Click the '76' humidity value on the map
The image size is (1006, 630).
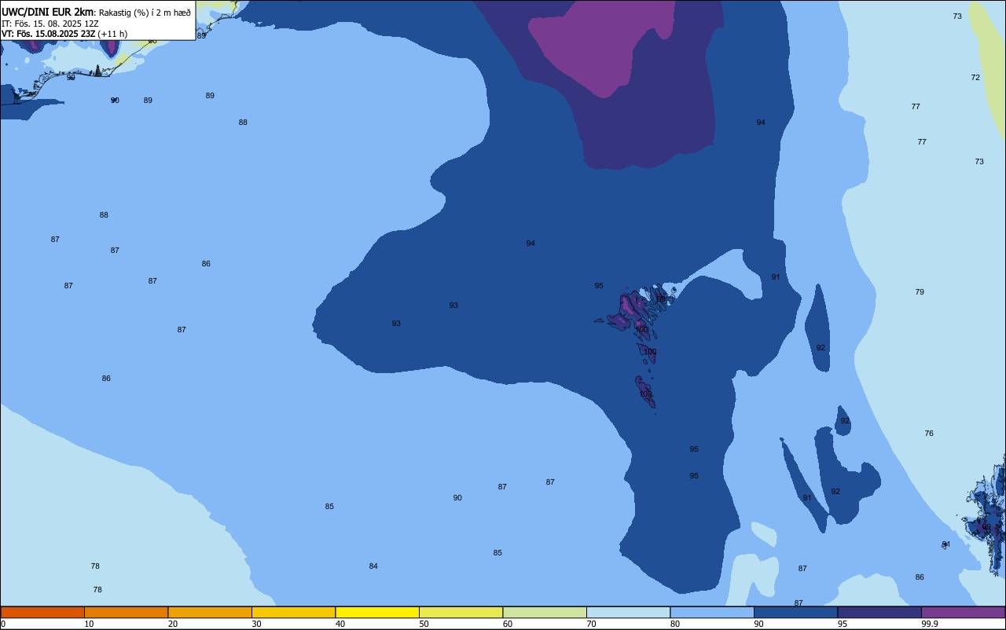point(929,433)
